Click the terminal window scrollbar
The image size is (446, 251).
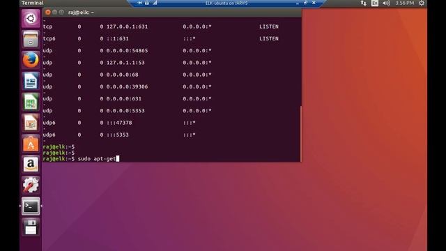click(300, 133)
